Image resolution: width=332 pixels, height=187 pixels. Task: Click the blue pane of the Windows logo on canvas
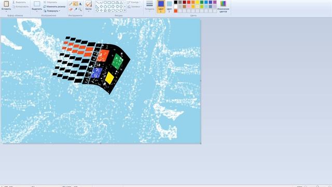pyautogui.click(x=97, y=73)
